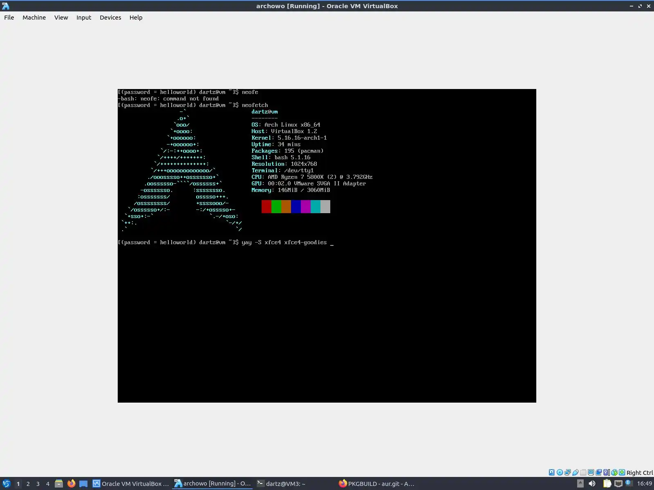Click the show desktop panel icon
654x490 pixels.
click(83, 483)
